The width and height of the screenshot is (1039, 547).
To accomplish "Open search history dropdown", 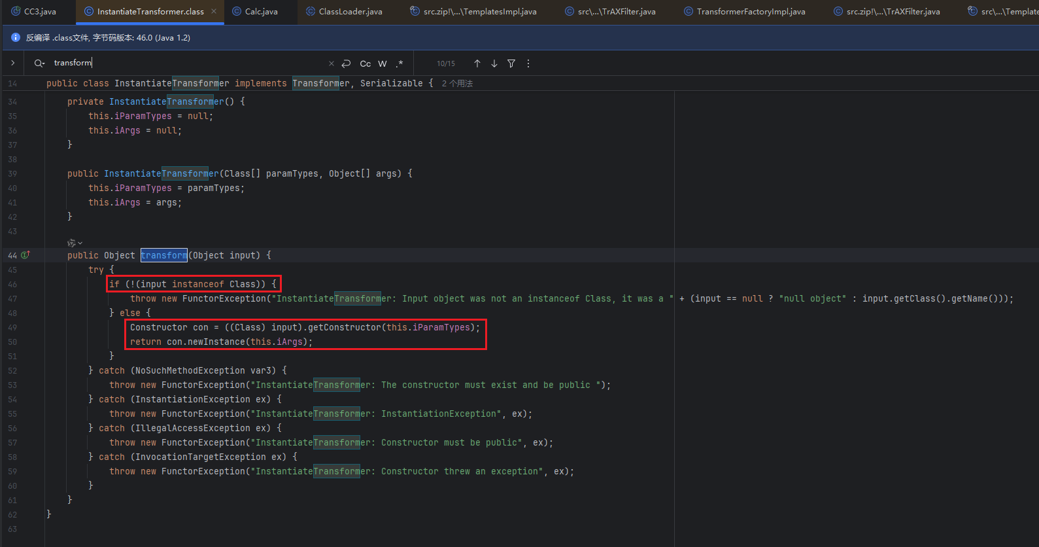I will coord(40,63).
